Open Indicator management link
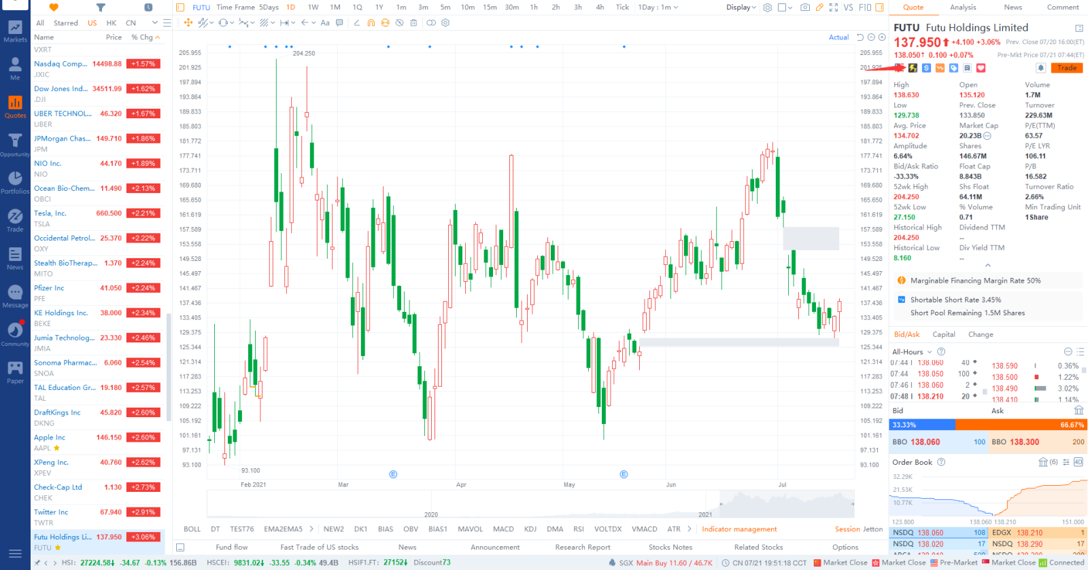The image size is (1088, 570). [739, 529]
